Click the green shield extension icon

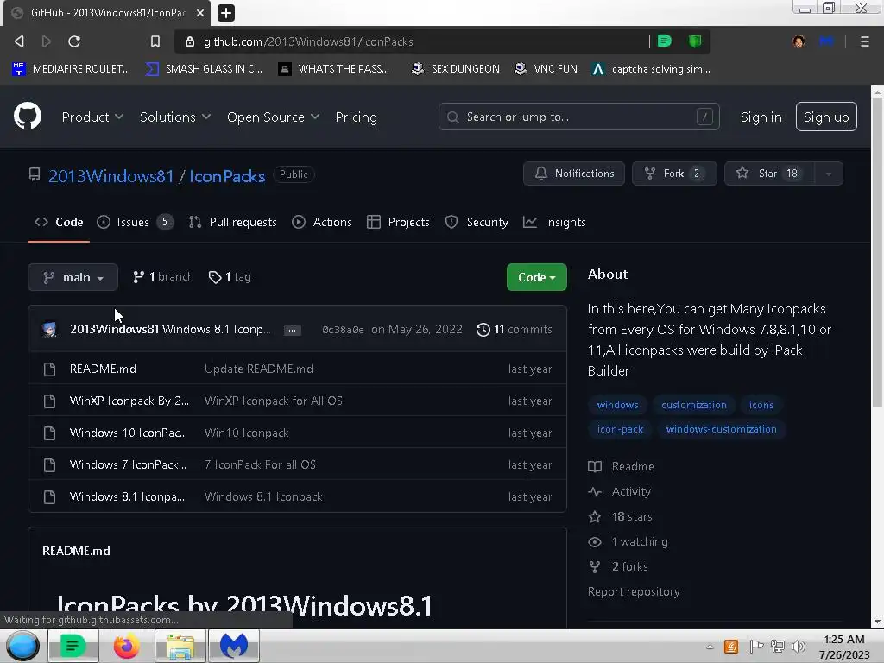point(695,41)
